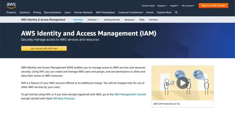
Task: Open the English language dropdown
Action: pyautogui.click(x=174, y=6)
